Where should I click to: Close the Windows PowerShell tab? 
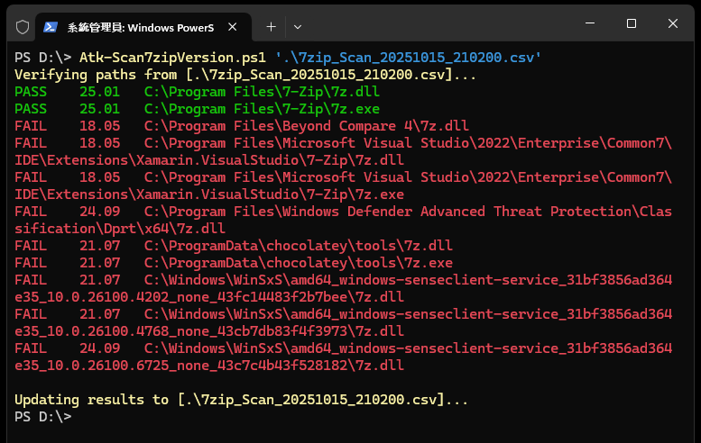click(235, 26)
